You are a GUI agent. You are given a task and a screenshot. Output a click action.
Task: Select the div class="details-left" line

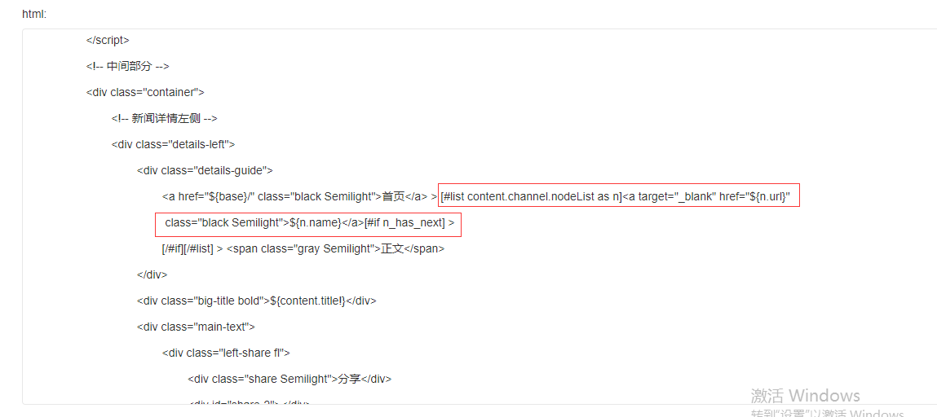[x=173, y=144]
